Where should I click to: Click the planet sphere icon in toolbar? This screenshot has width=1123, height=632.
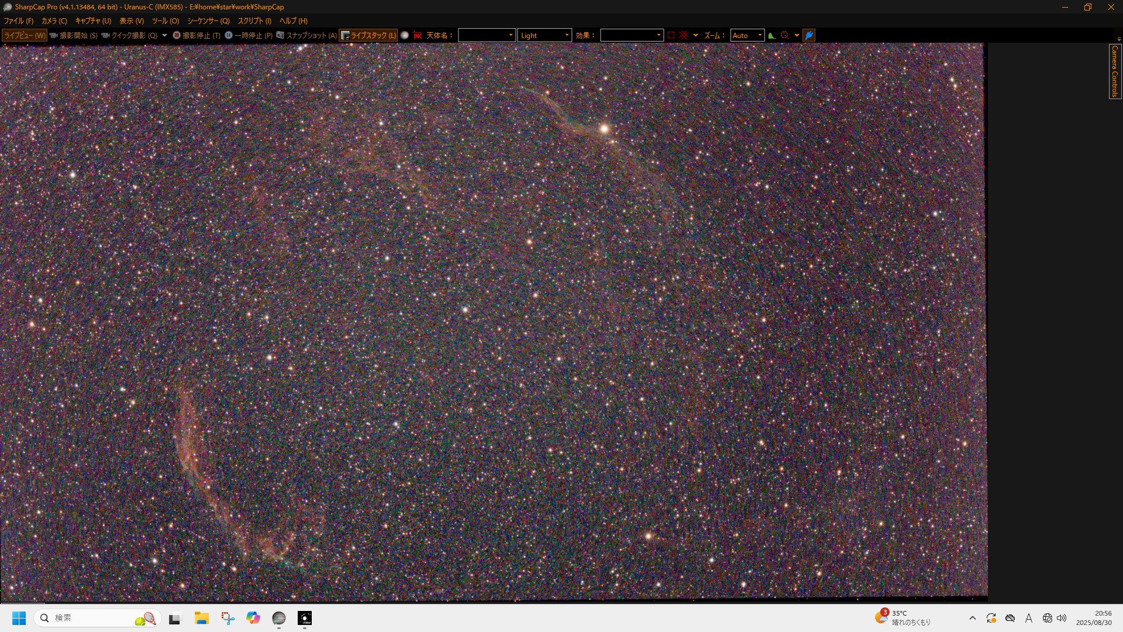[x=405, y=36]
